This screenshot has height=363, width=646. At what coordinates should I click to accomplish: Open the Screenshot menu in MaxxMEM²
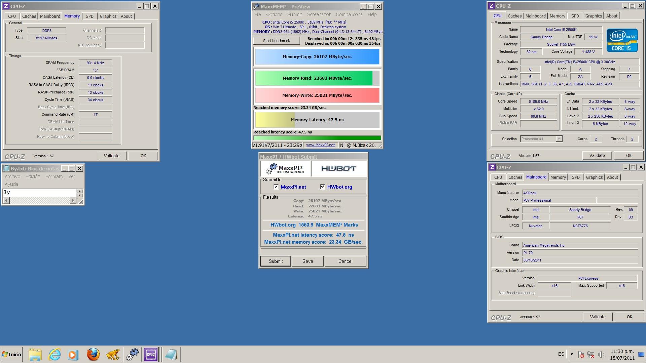[319, 14]
